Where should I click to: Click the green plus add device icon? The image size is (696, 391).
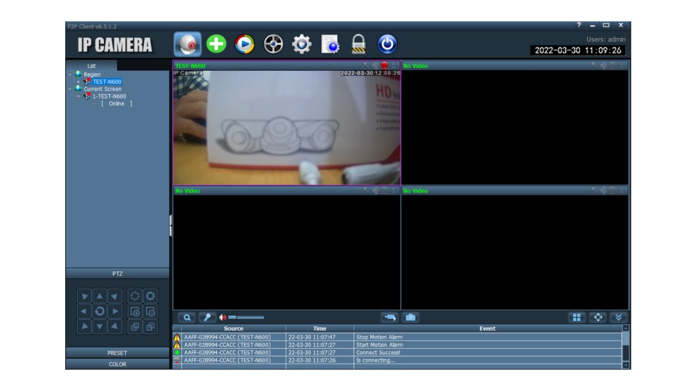click(x=216, y=44)
